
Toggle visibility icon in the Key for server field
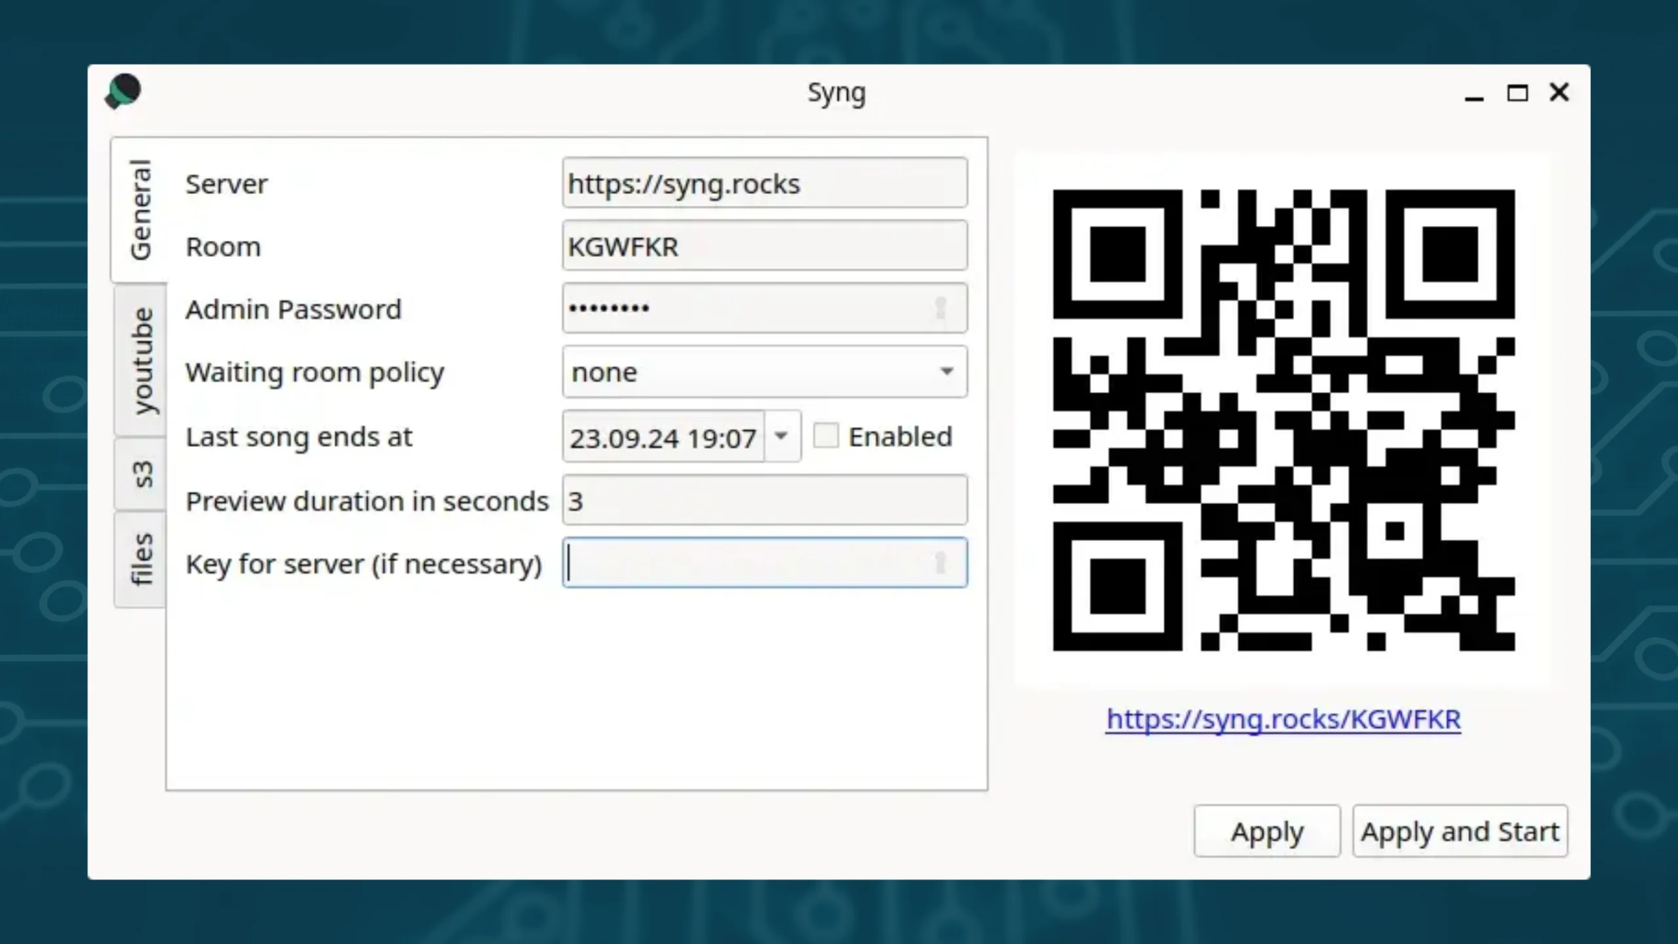click(x=940, y=563)
